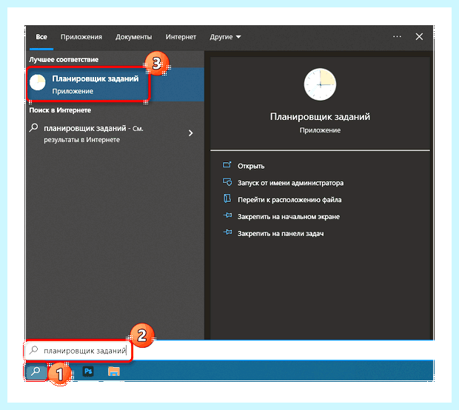Click the Приложение label under the preview title
The width and height of the screenshot is (459, 410).
coord(320,130)
